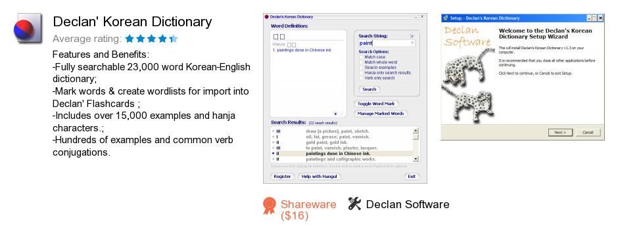
Task: Open the Declan' Korean Dictionary title link
Action: [x=132, y=22]
